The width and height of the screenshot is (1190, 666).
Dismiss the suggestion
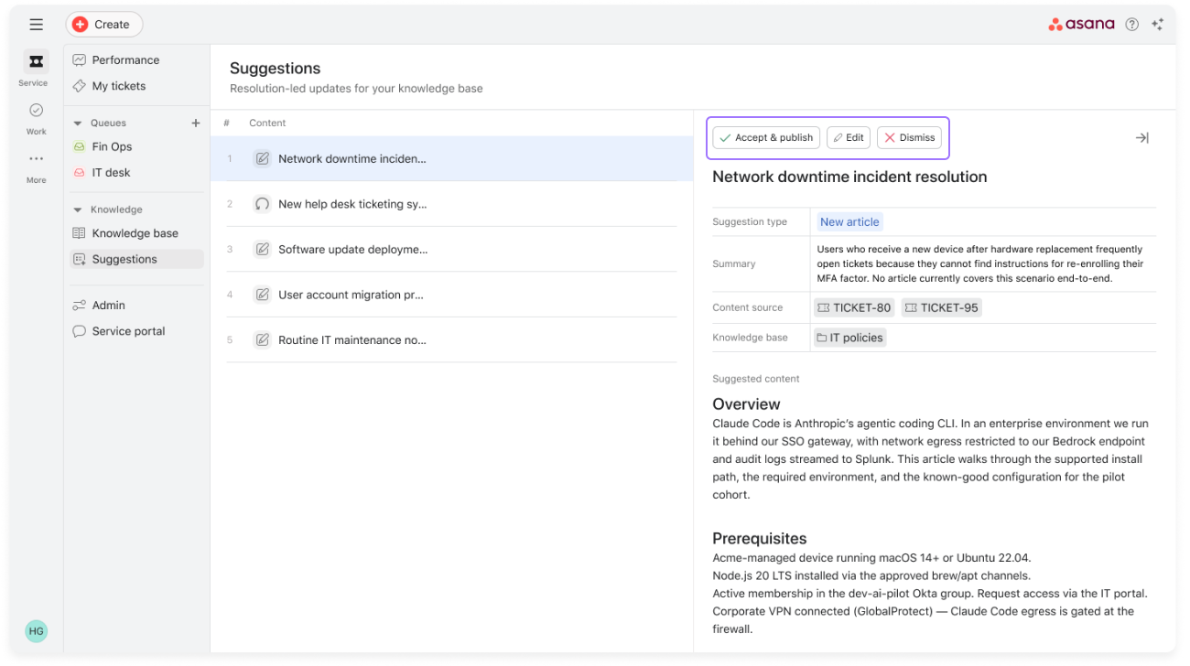(910, 138)
